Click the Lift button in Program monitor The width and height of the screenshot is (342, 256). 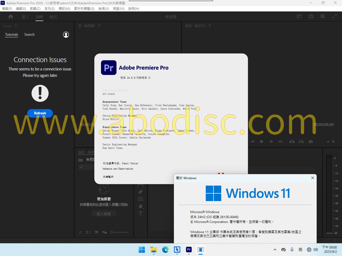(x=292, y=142)
